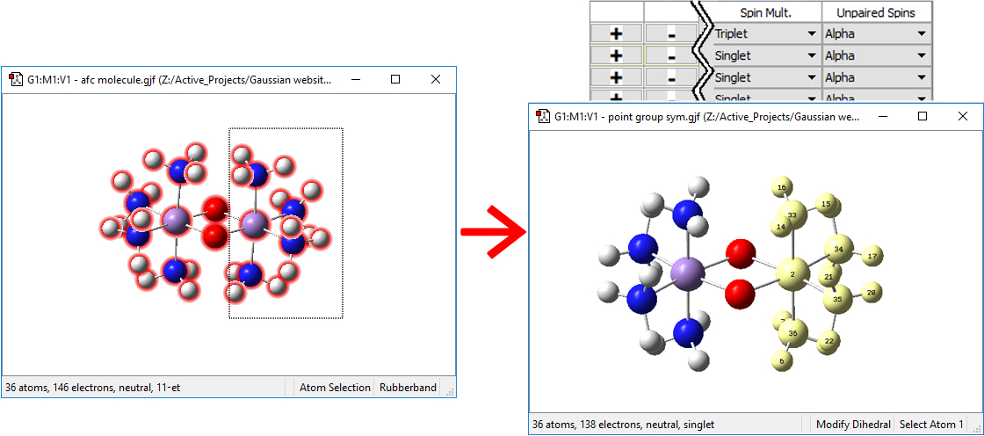Select the yellow atom labeled 34

tap(839, 250)
